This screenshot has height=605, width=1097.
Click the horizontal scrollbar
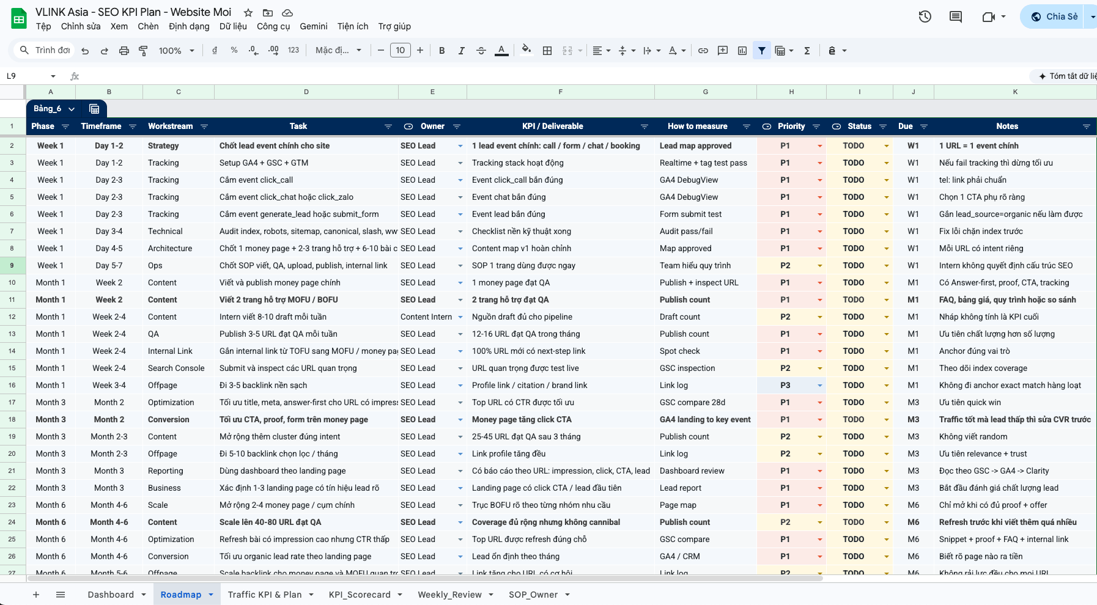click(x=425, y=578)
